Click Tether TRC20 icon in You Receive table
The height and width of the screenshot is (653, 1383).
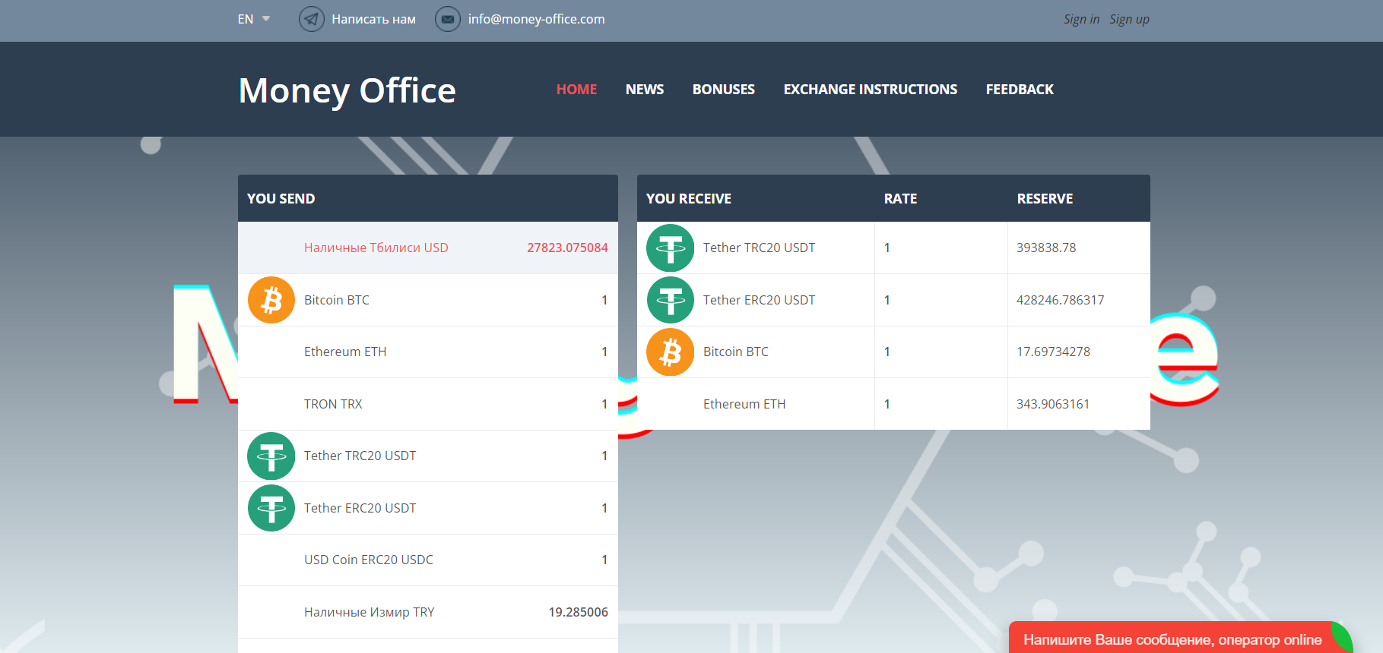click(671, 248)
